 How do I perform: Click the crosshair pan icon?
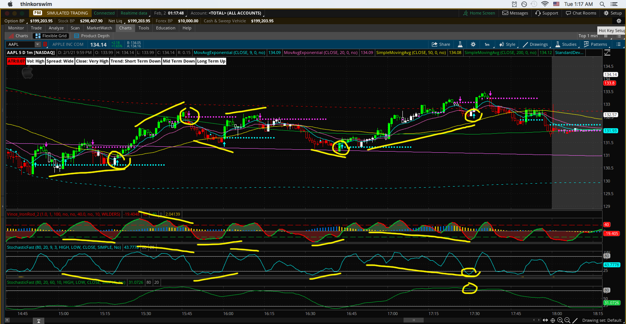click(553, 320)
